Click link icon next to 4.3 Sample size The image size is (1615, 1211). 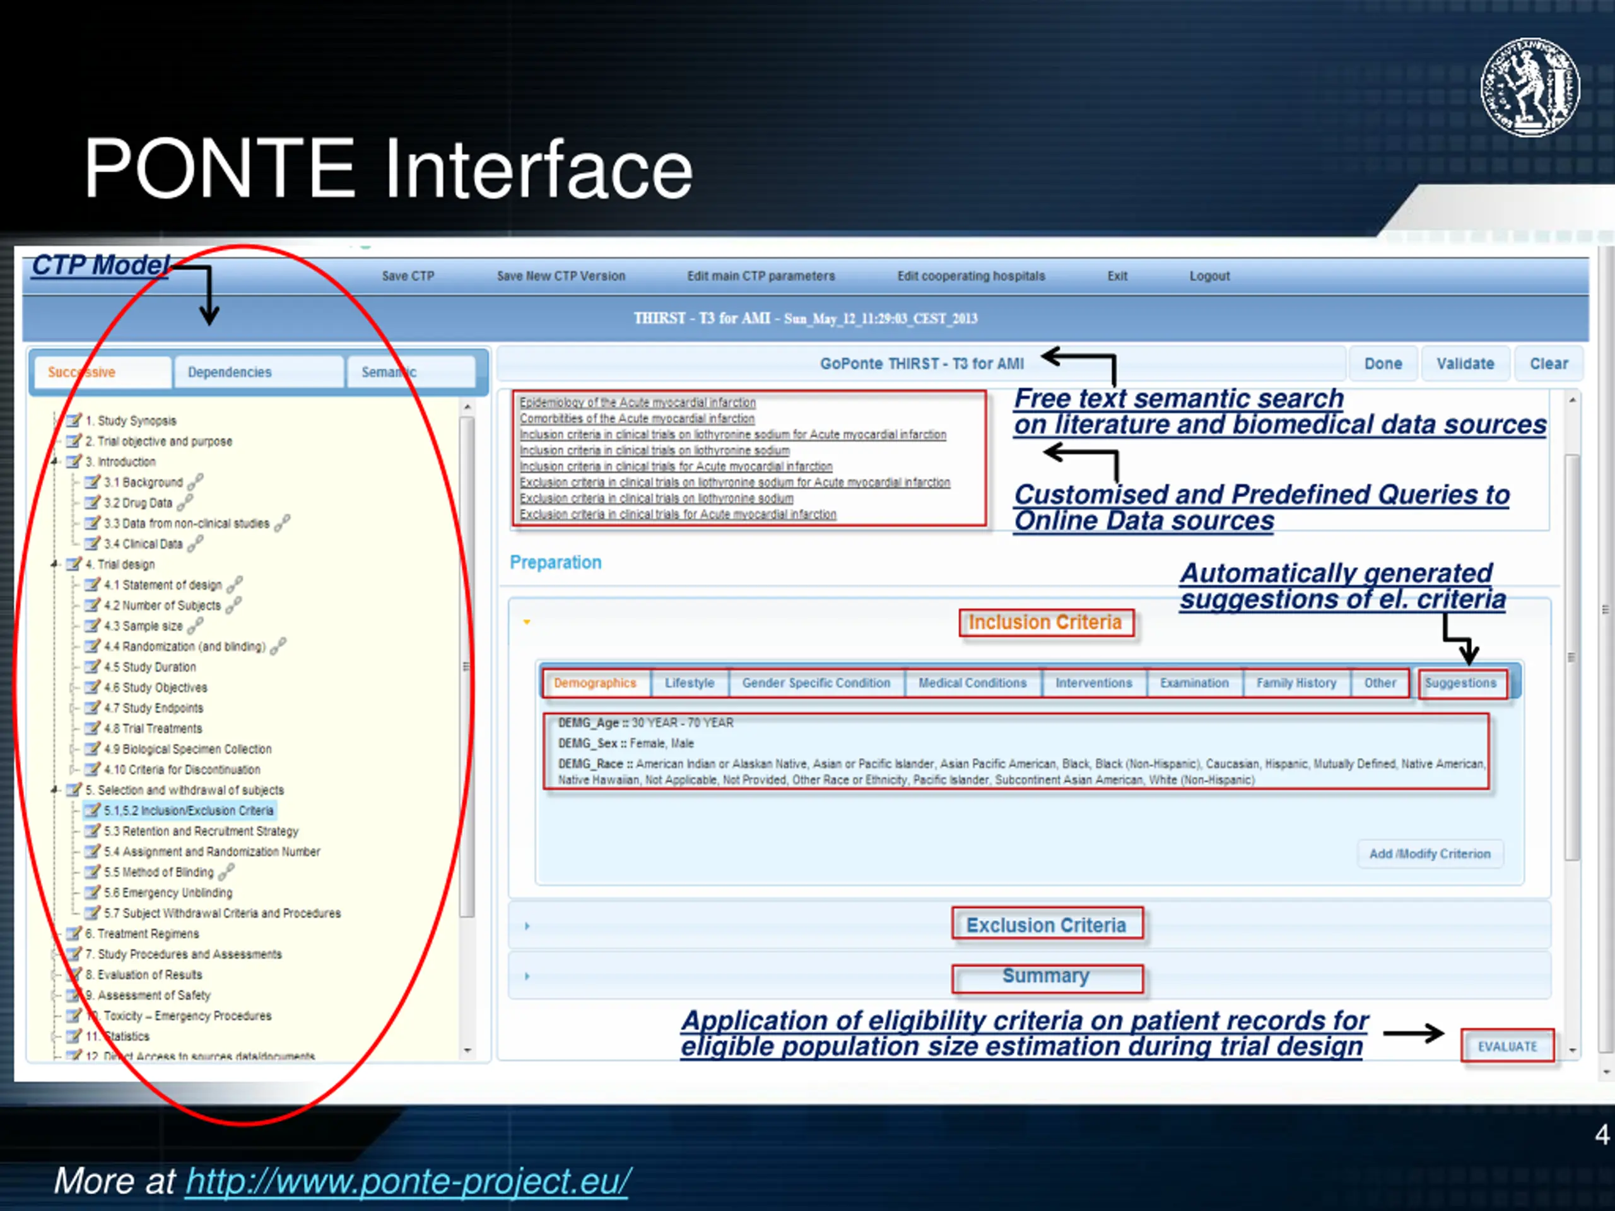pos(195,626)
